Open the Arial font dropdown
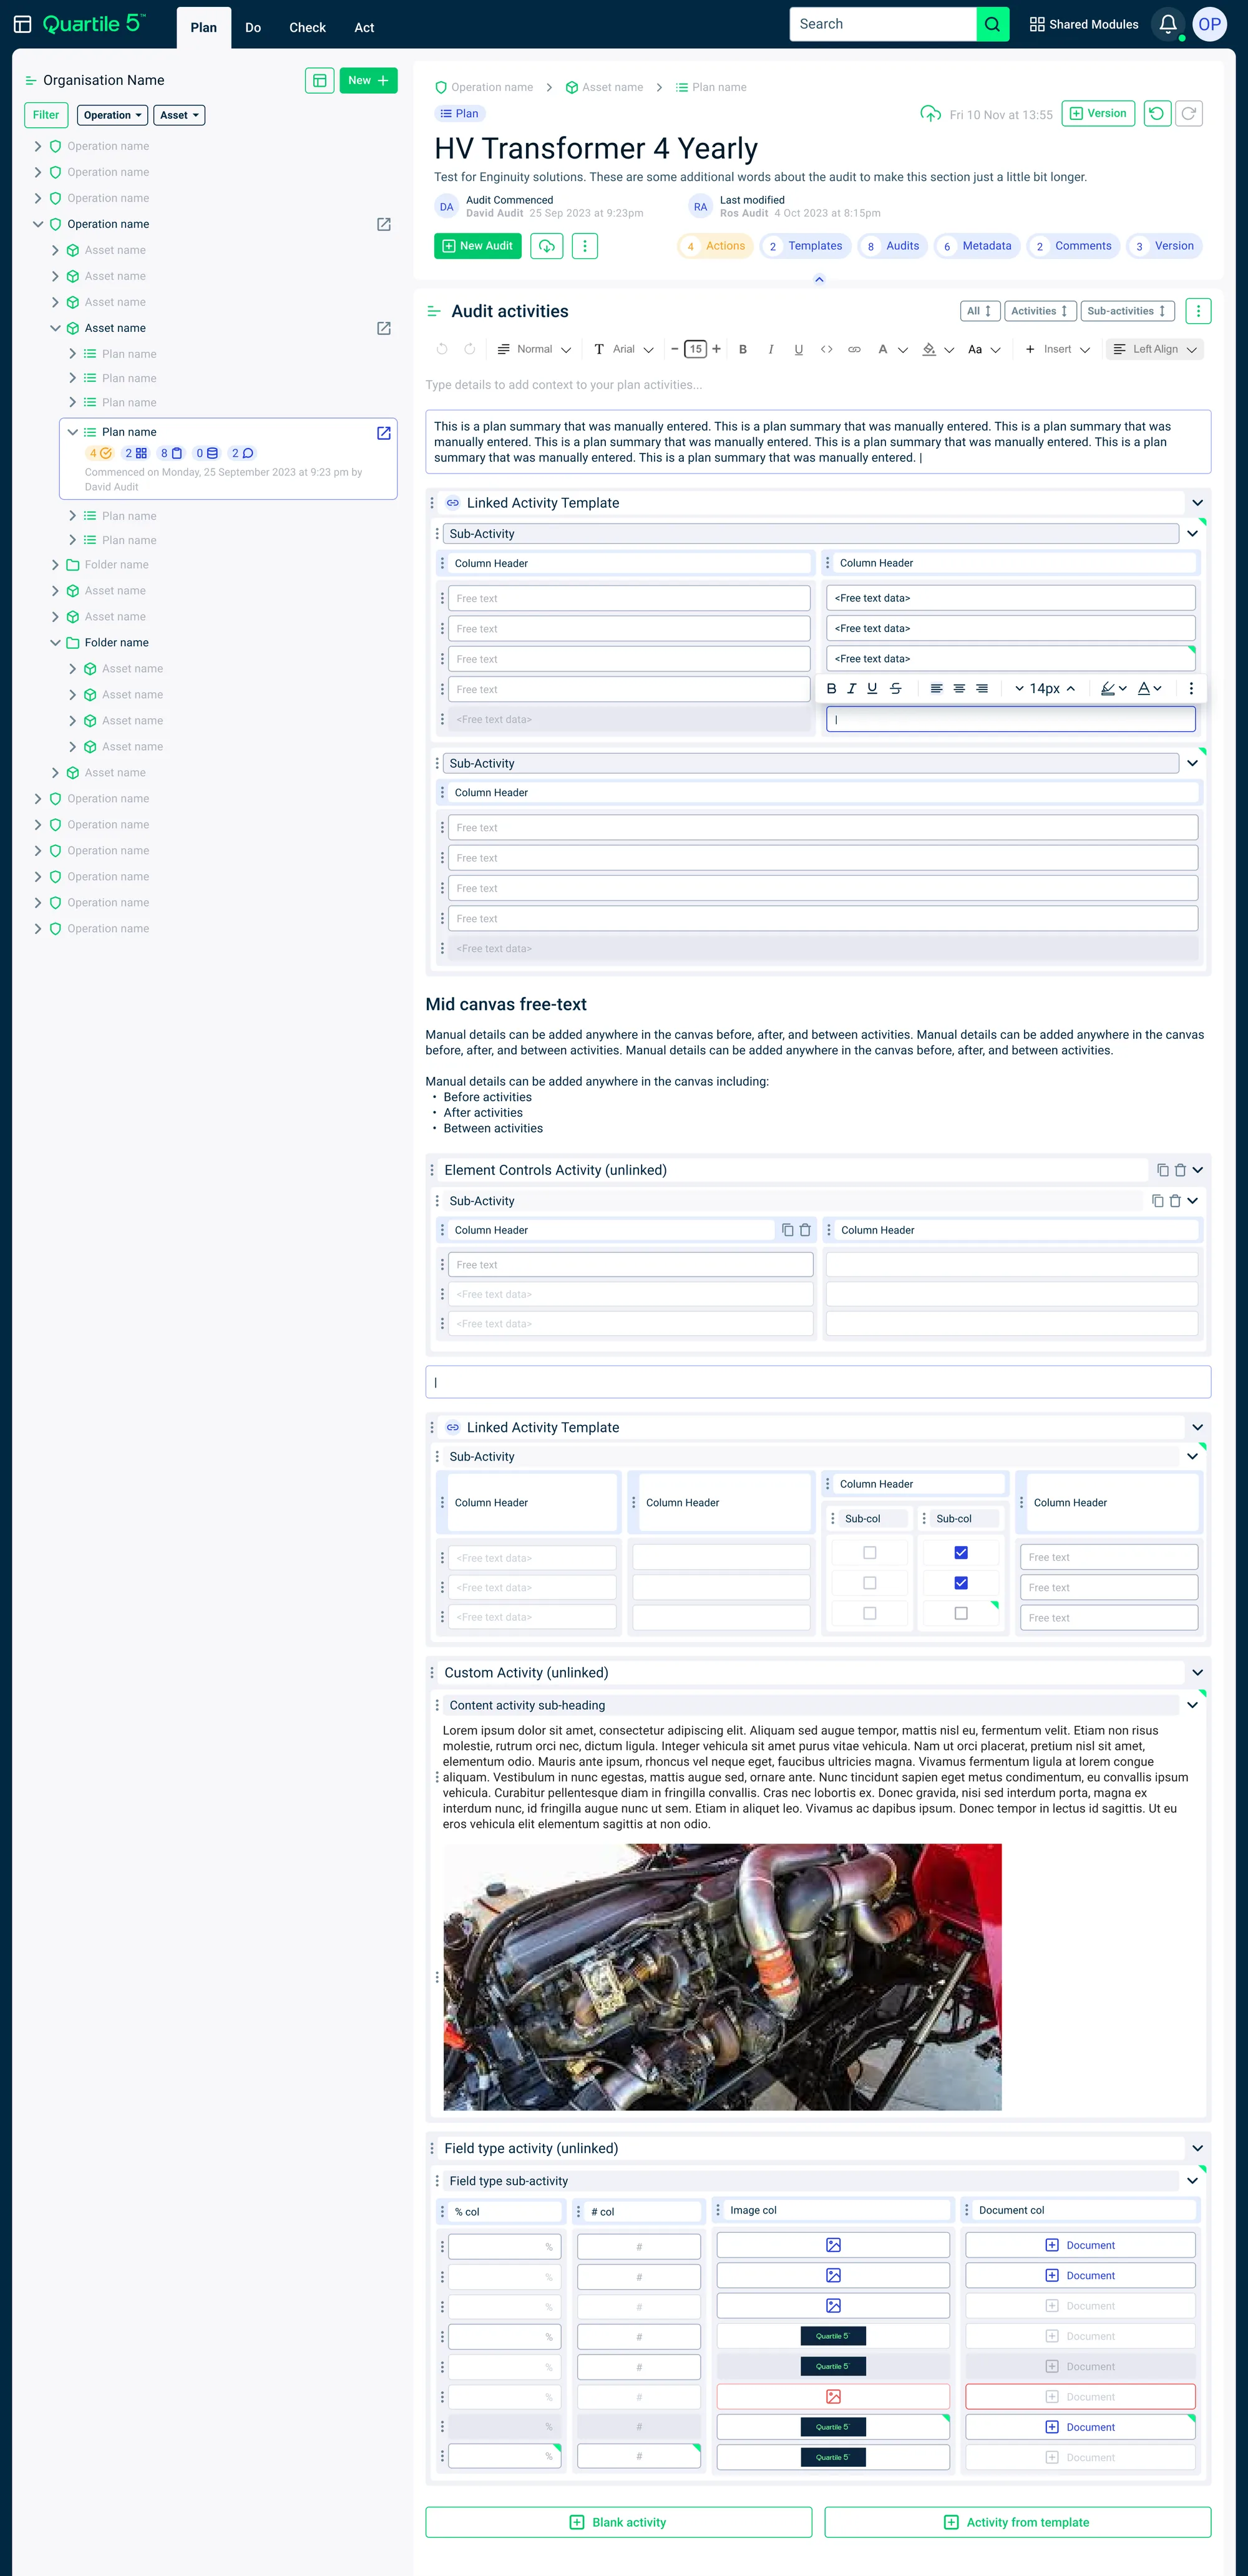This screenshot has height=2576, width=1248. click(x=624, y=349)
